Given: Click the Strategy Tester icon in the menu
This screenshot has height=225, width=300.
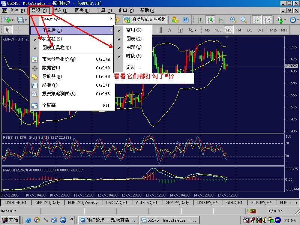Looking at the screenshot, I should tap(34, 94).
